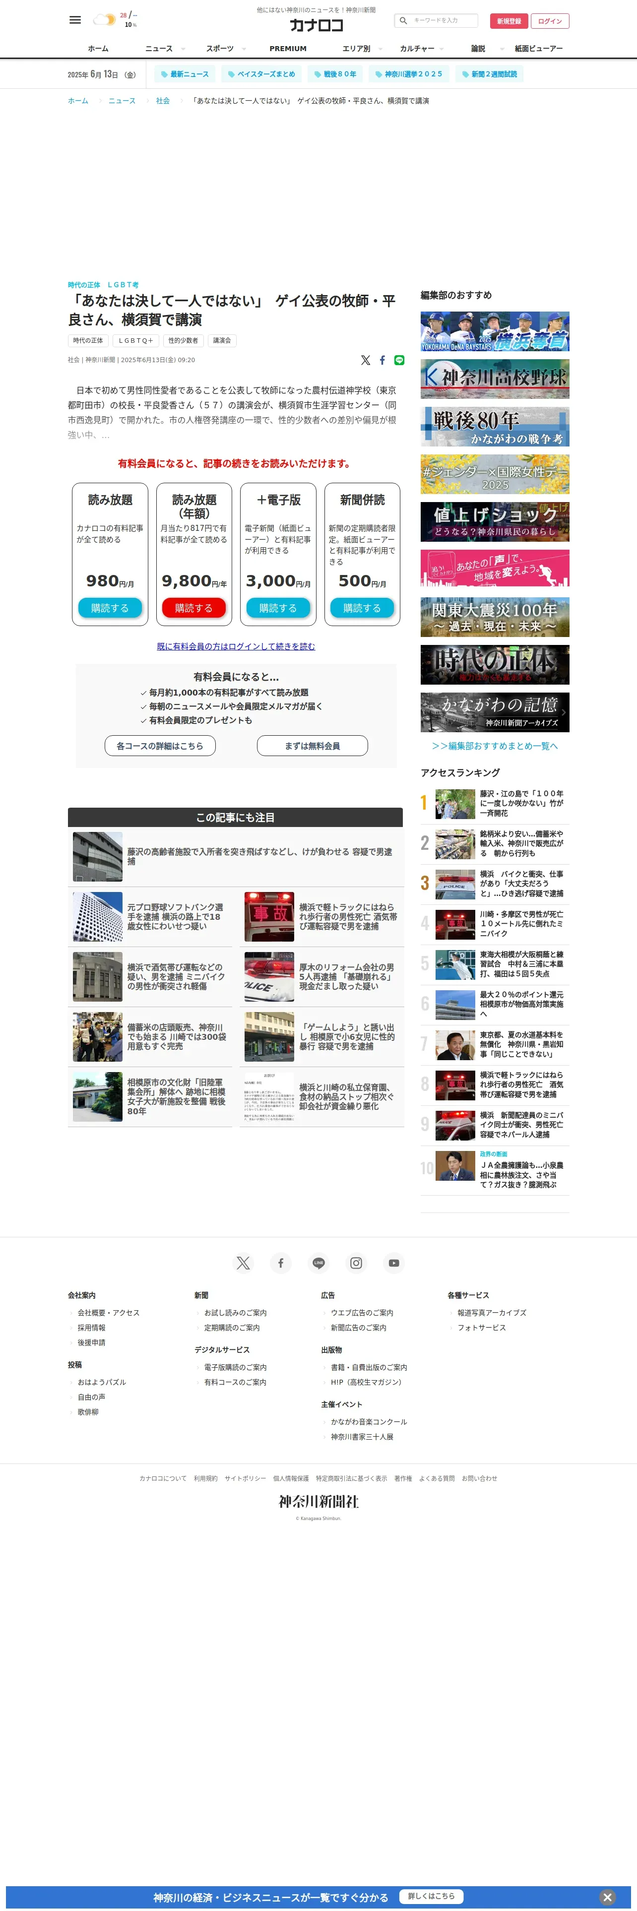Share article on Facebook

[x=382, y=360]
